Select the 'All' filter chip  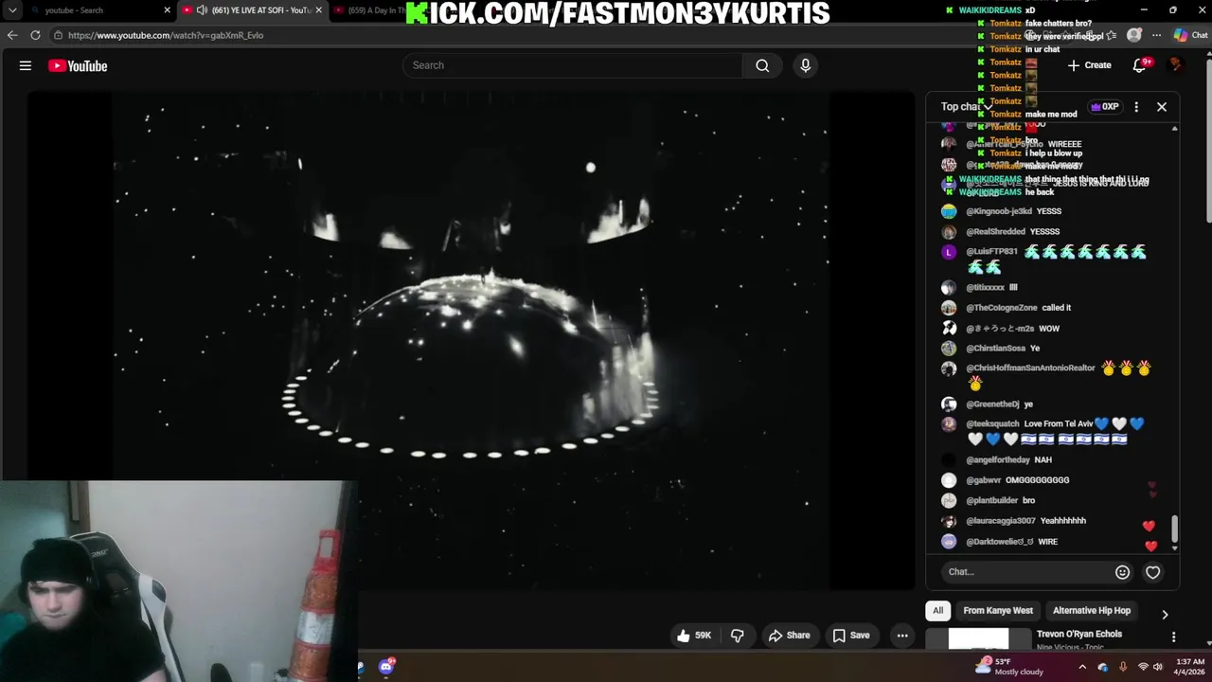pos(937,611)
